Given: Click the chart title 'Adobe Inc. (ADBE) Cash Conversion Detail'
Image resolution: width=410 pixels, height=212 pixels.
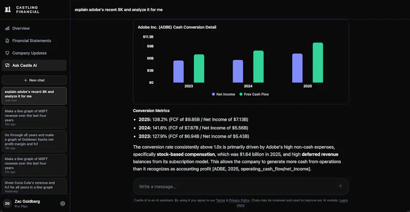Looking at the screenshot, I should pyautogui.click(x=177, y=27).
